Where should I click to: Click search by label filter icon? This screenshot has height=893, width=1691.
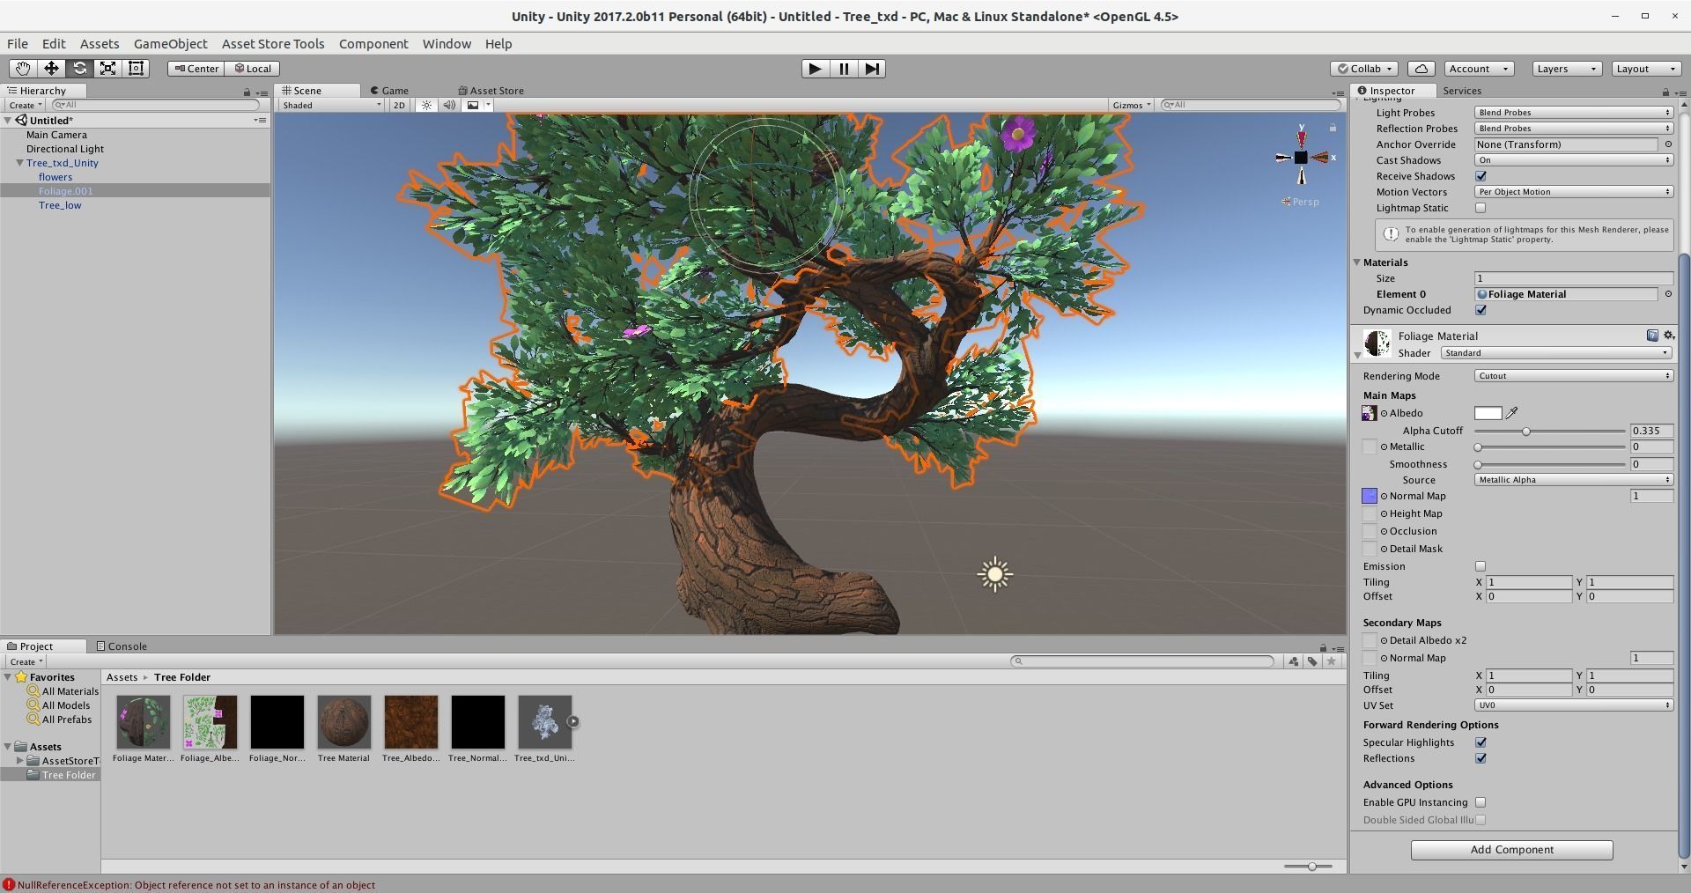[1312, 661]
